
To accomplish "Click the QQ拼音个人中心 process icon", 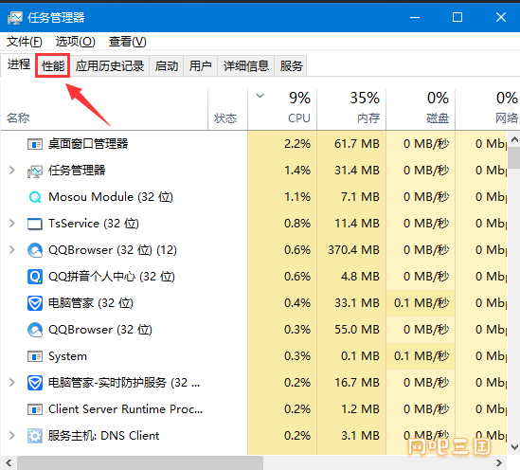I will pyautogui.click(x=35, y=277).
